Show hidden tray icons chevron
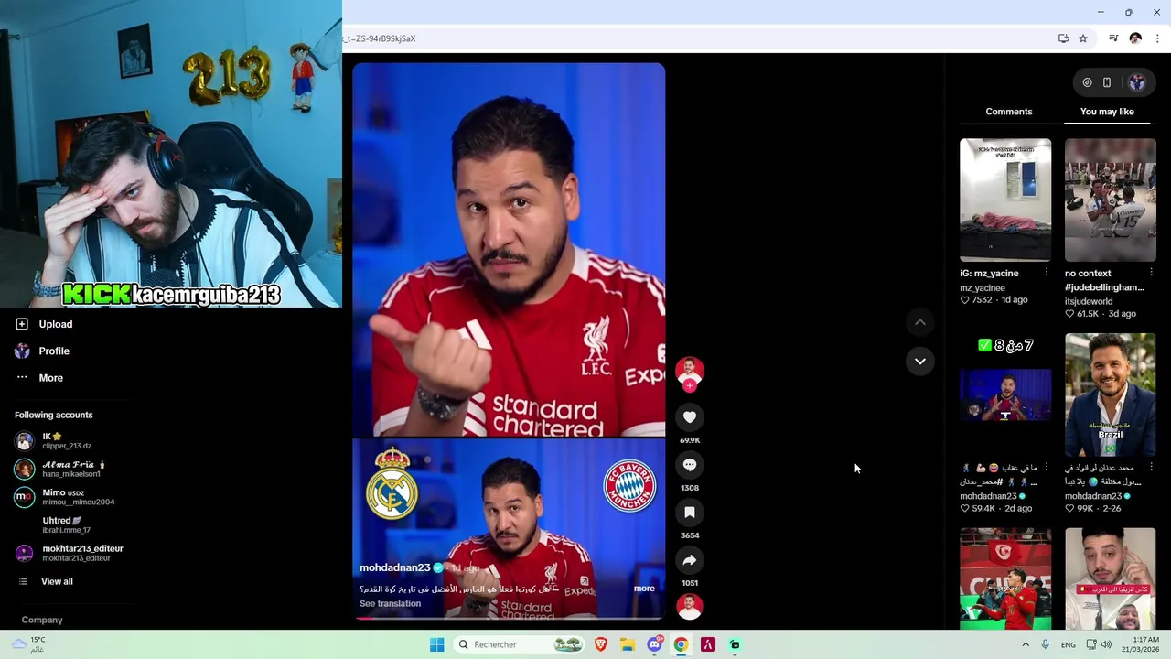The image size is (1171, 659). pyautogui.click(x=1026, y=644)
